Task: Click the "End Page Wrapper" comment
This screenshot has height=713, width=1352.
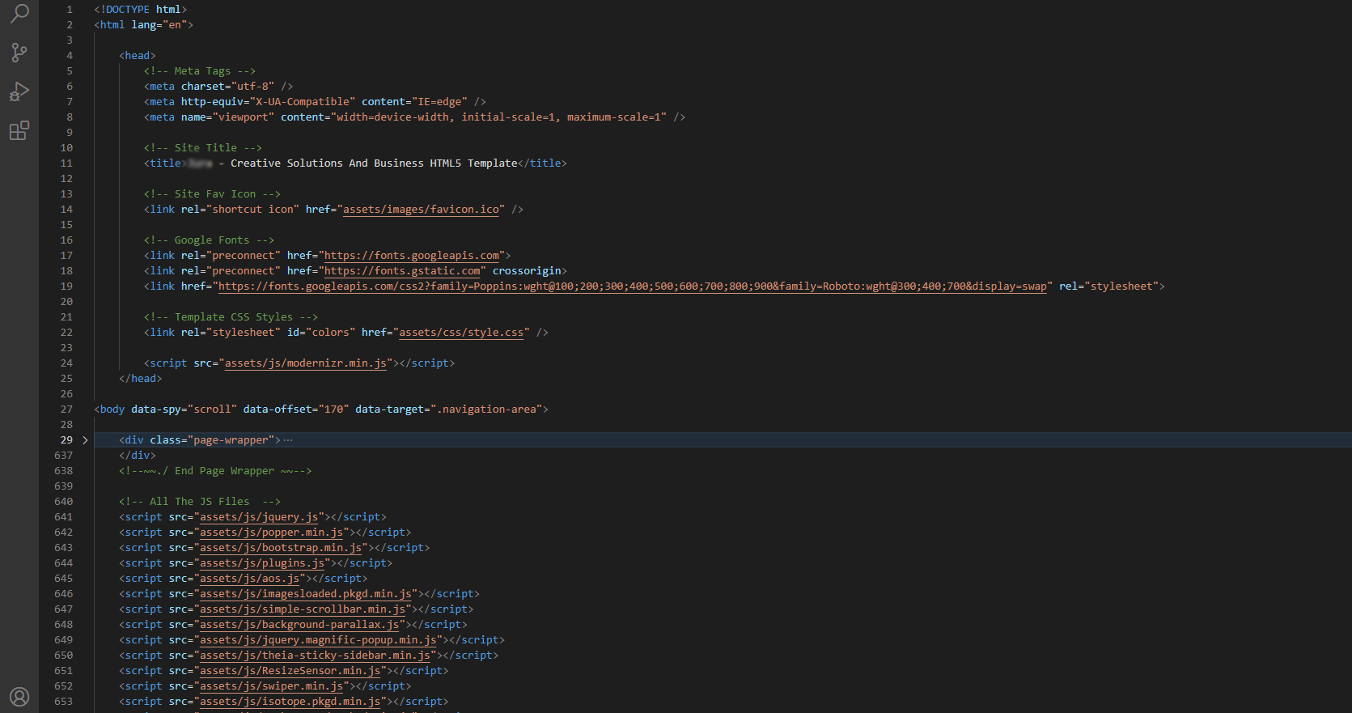Action: (224, 471)
